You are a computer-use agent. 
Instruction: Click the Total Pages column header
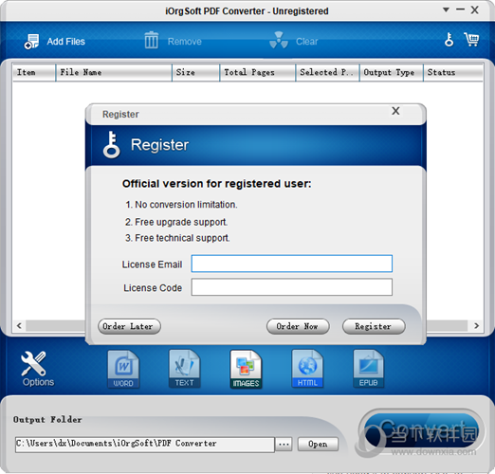click(x=257, y=72)
